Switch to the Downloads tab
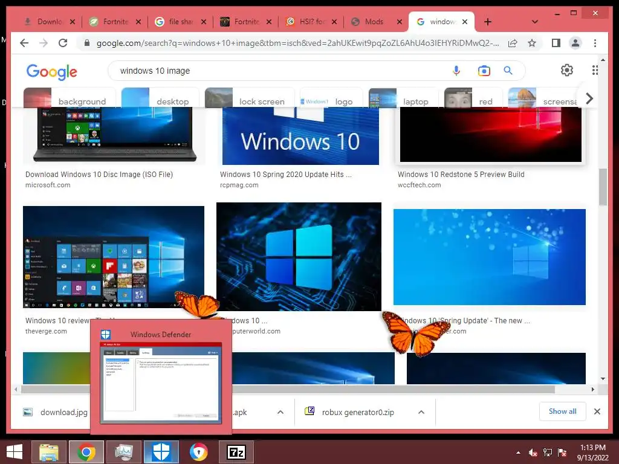 [x=48, y=22]
